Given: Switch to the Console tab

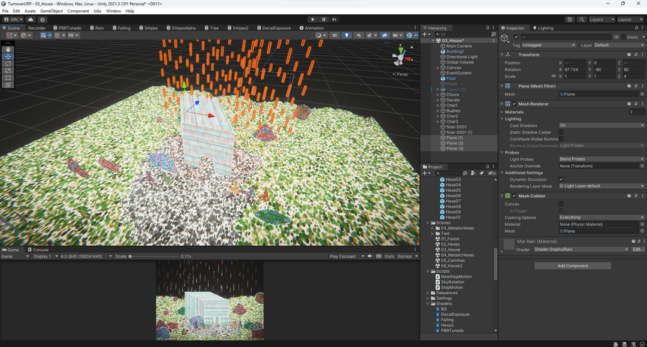Looking at the screenshot, I should click(x=38, y=250).
